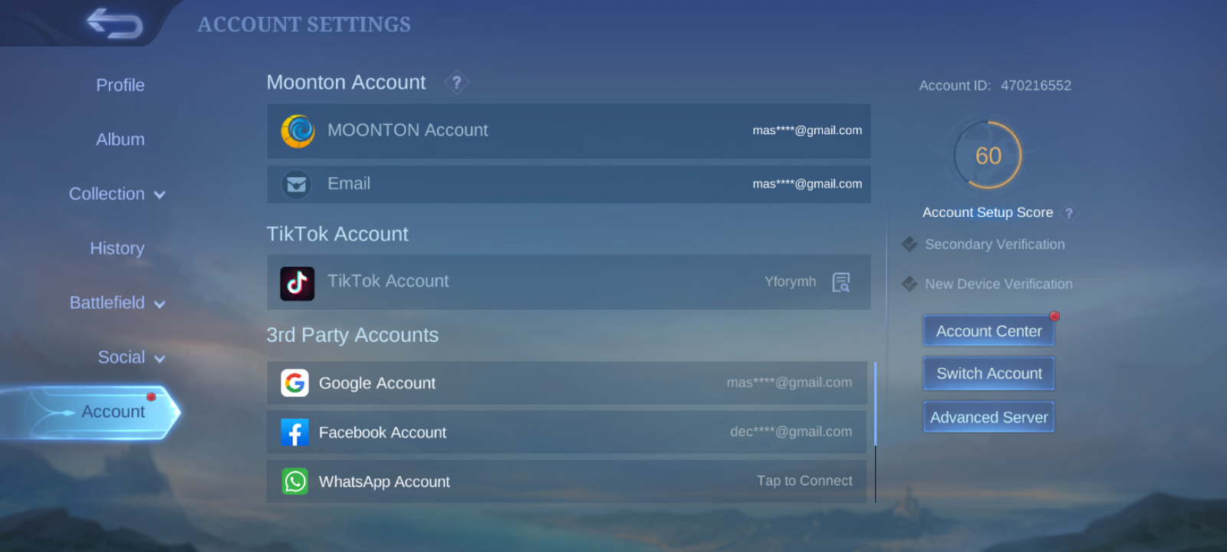This screenshot has width=1227, height=552.
Task: Click the Google logo icon
Action: pos(294,383)
